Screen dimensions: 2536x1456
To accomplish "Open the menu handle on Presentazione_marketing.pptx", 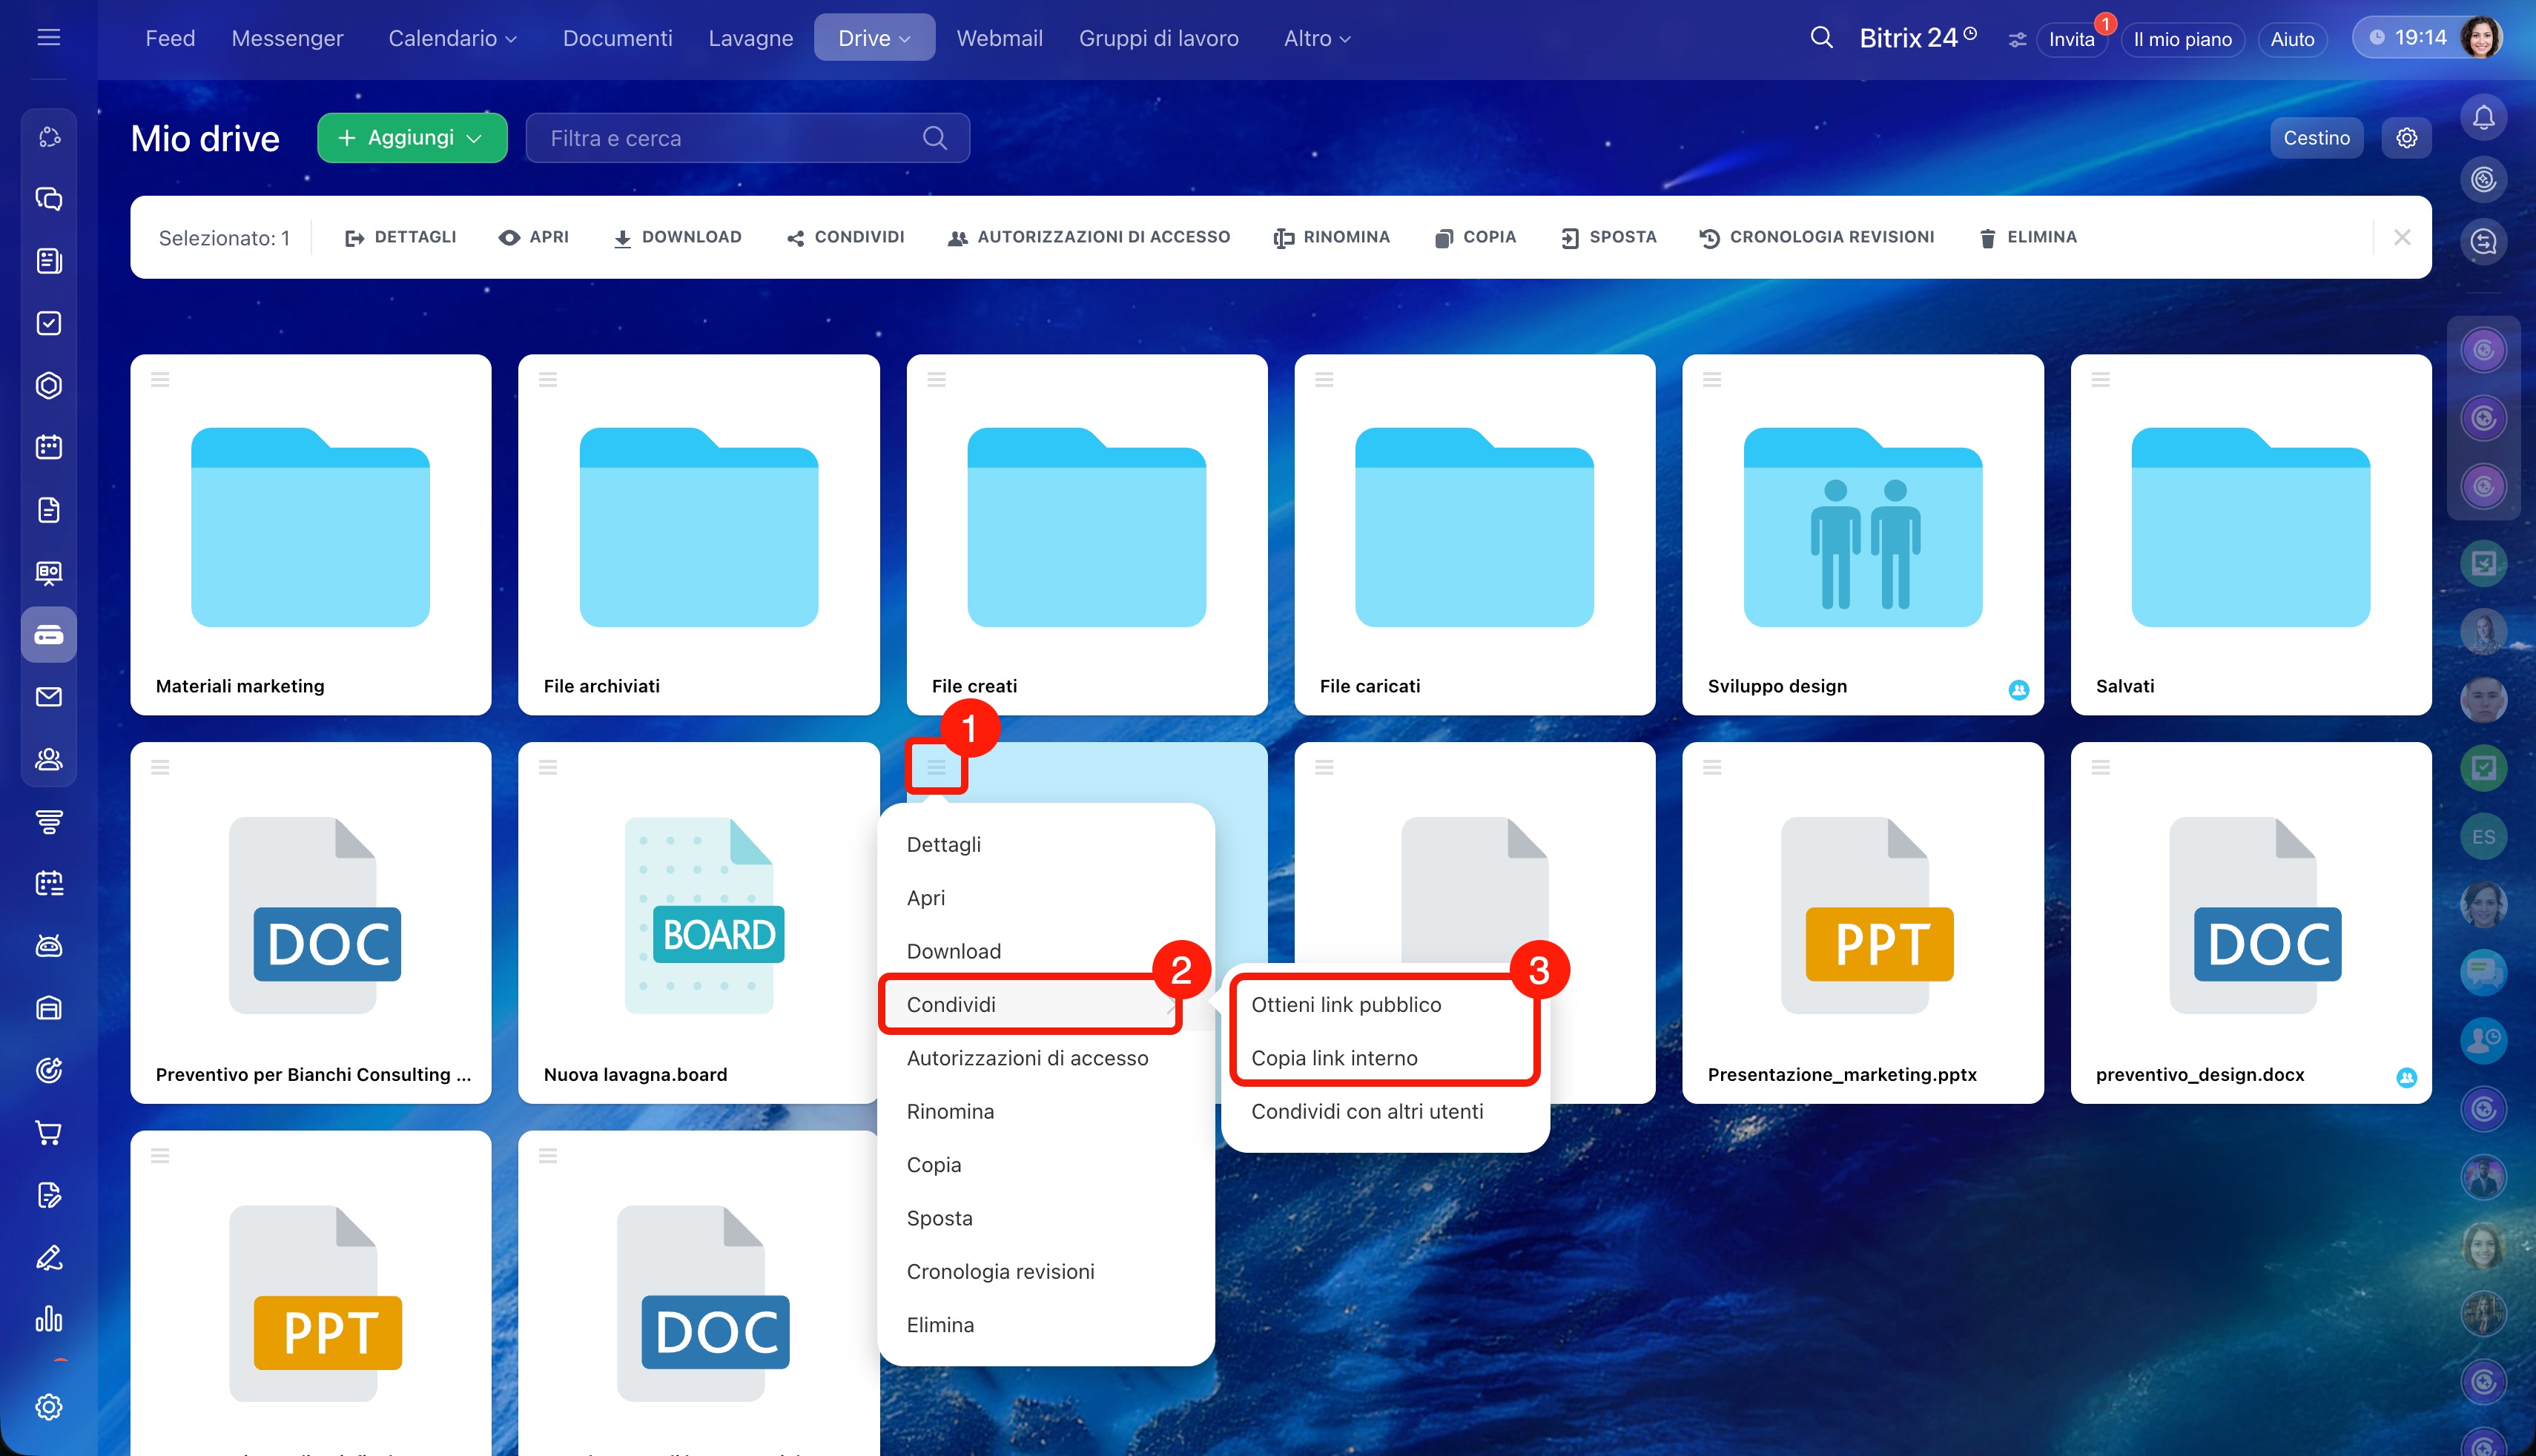I will tap(1712, 768).
